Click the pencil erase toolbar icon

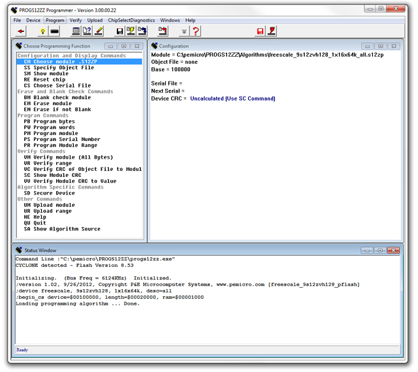coord(99,31)
